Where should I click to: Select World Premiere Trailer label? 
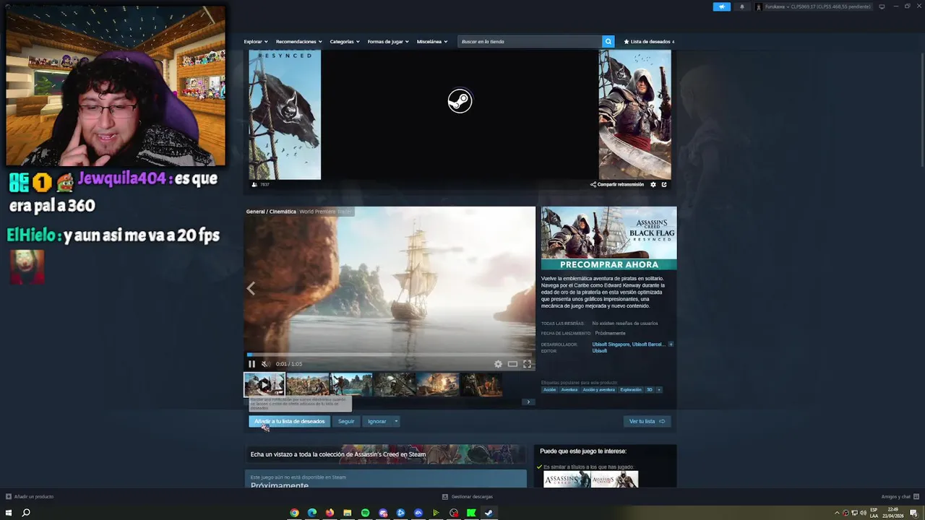325,212
